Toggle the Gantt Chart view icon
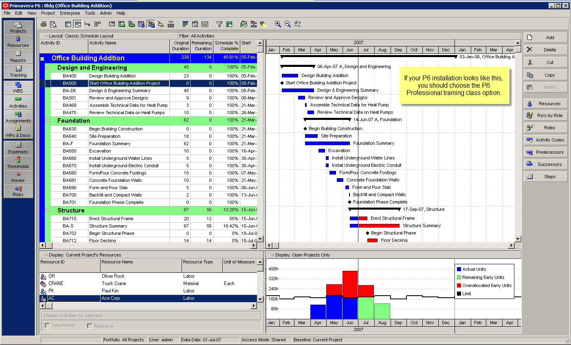 click(78, 24)
